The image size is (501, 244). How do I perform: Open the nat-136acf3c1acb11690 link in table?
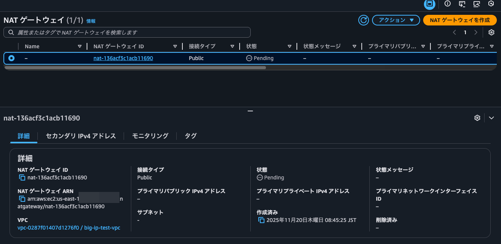(x=123, y=58)
